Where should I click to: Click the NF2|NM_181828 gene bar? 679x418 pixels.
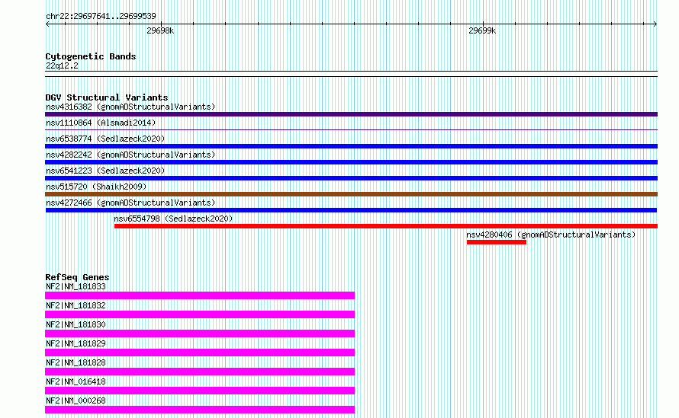[x=200, y=372]
